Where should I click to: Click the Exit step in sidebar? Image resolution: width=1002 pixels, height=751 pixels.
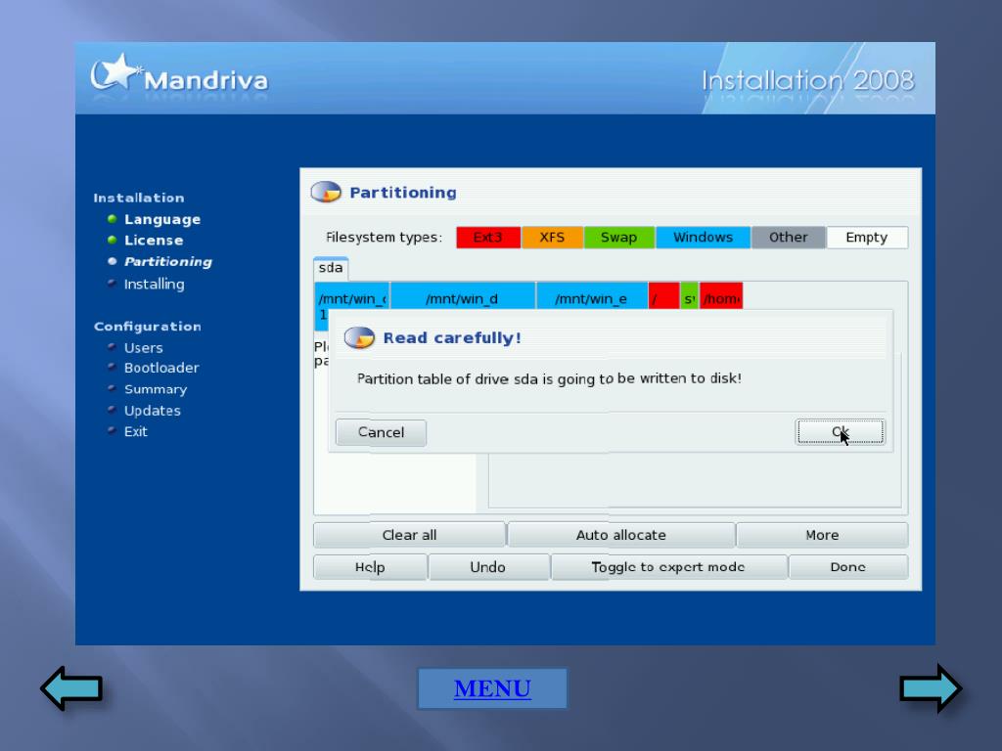135,431
